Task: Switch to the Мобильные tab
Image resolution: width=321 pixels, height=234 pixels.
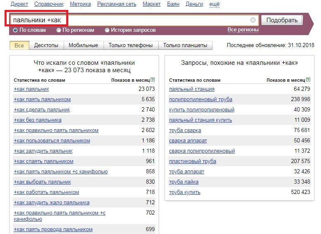Action: (84, 45)
